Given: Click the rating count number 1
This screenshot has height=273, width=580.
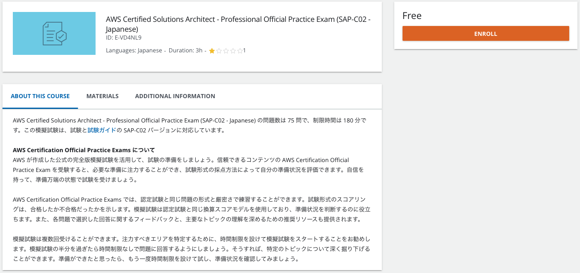Looking at the screenshot, I should [x=244, y=50].
